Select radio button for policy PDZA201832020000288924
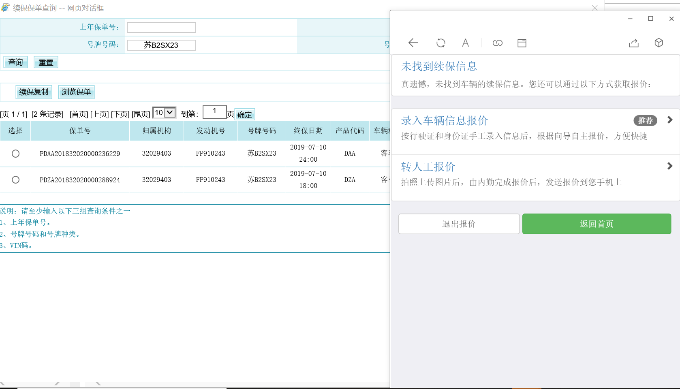The image size is (680, 389). 16,180
